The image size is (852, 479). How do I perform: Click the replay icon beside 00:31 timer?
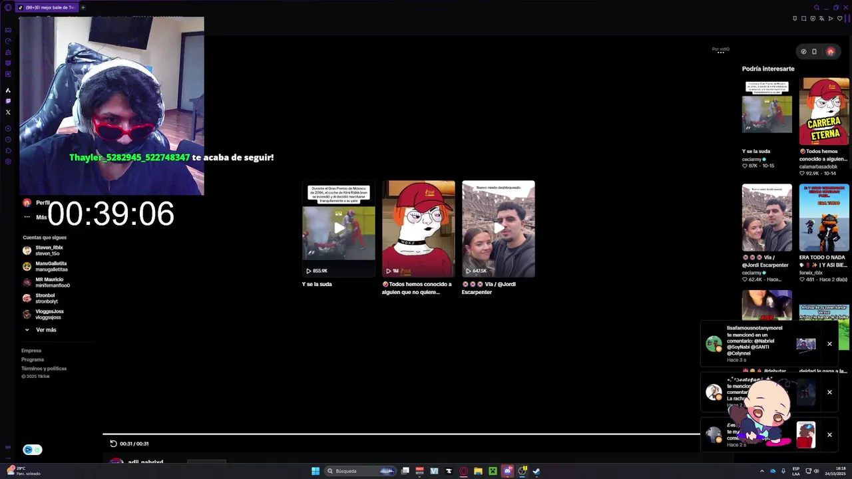click(113, 444)
